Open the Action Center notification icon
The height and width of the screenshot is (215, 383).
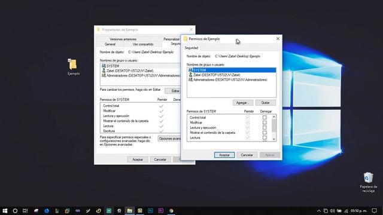pyautogui.click(x=374, y=211)
